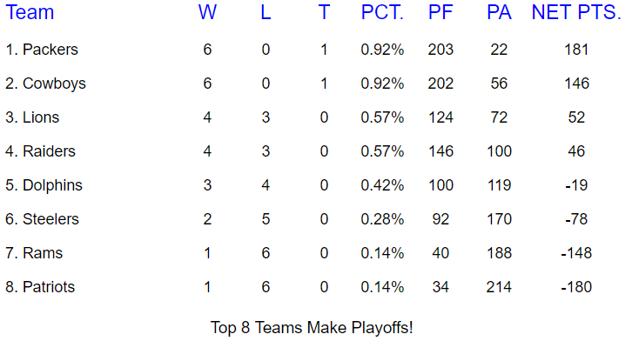Click the Patriots team name

pos(49,287)
